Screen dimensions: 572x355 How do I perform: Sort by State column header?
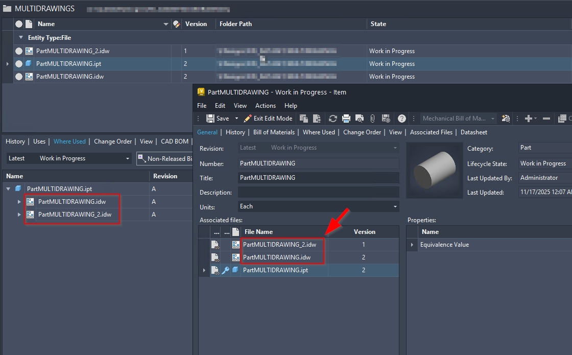coord(378,24)
